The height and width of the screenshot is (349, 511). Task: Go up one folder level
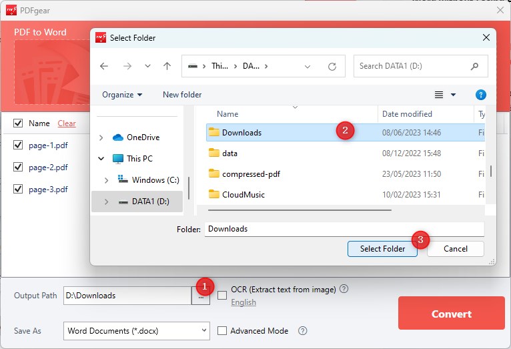[167, 66]
